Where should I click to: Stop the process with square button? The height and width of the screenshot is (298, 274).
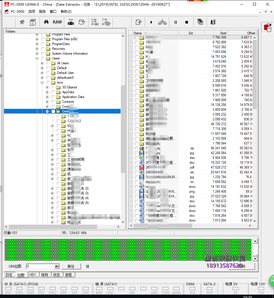[187, 22]
